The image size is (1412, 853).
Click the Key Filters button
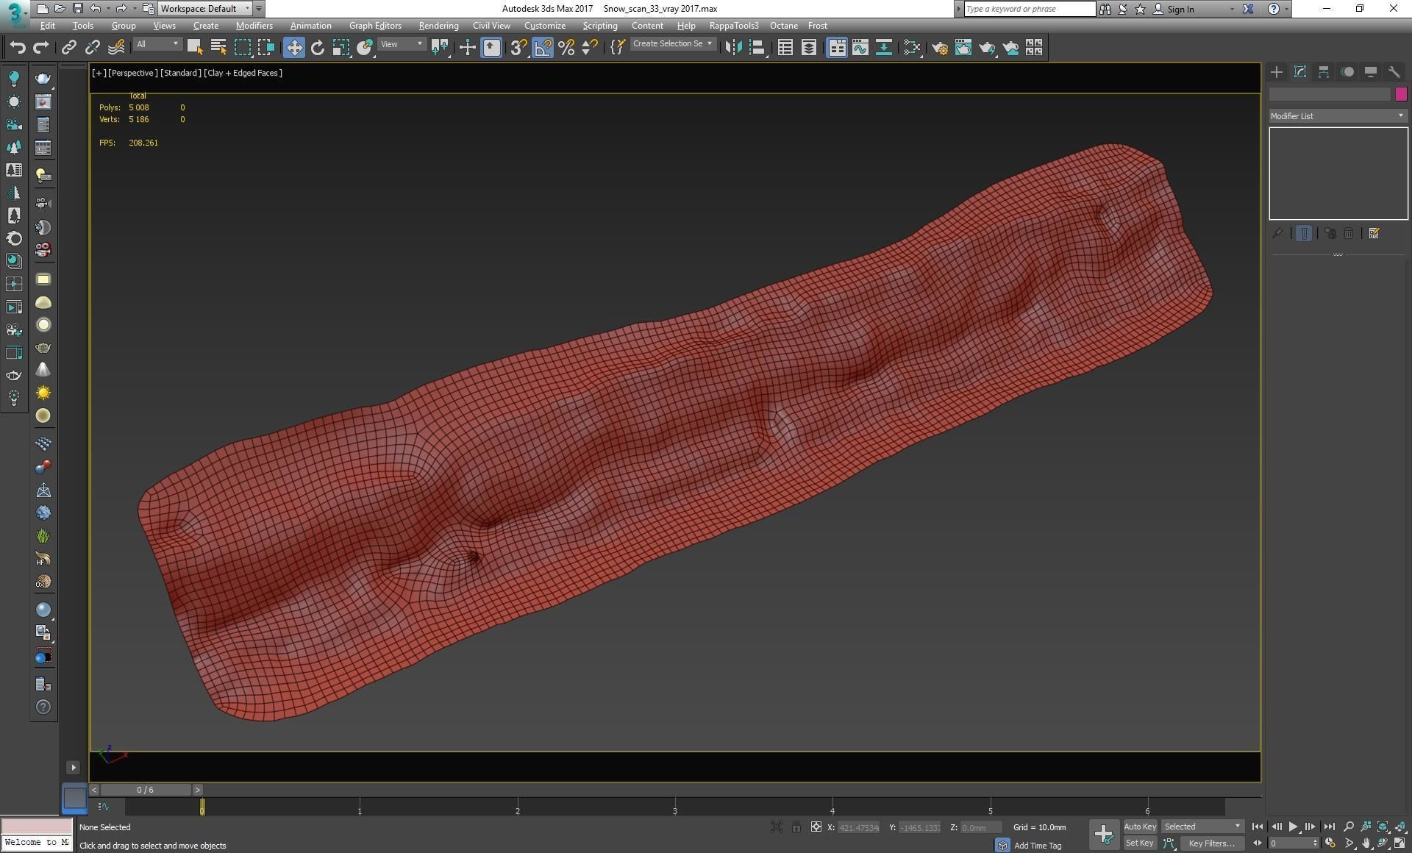pos(1211,843)
